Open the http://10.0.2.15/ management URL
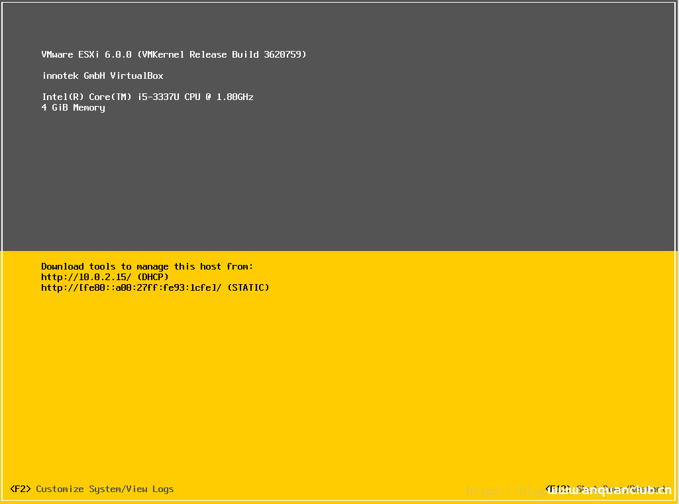This screenshot has height=504, width=679. click(x=85, y=277)
